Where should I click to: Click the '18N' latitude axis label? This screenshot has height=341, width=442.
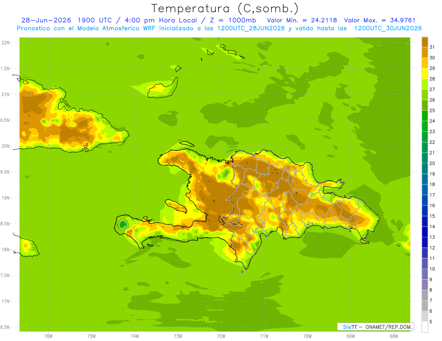click(6, 249)
